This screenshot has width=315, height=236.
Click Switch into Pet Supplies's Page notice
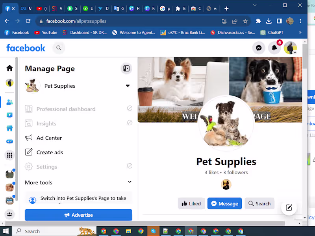78,198
